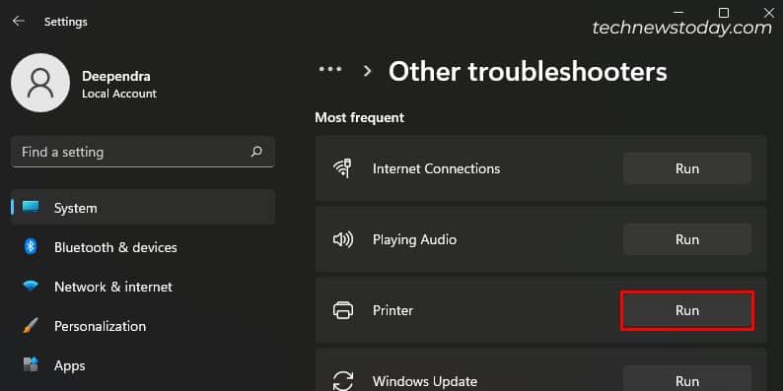Click the Bluetooth icon in sidebar

[31, 247]
